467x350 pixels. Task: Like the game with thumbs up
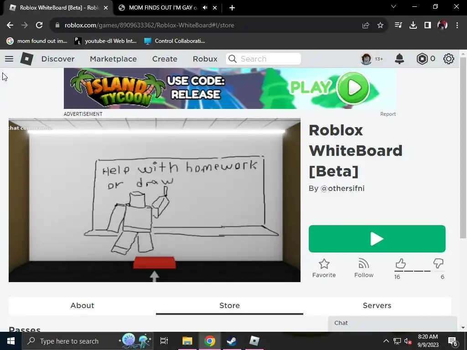click(x=400, y=263)
